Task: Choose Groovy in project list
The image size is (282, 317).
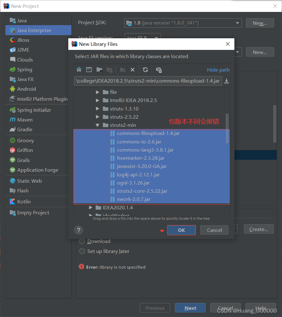Action: click(x=37, y=140)
